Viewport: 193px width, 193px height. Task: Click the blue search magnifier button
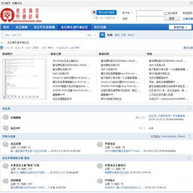[x=102, y=35]
